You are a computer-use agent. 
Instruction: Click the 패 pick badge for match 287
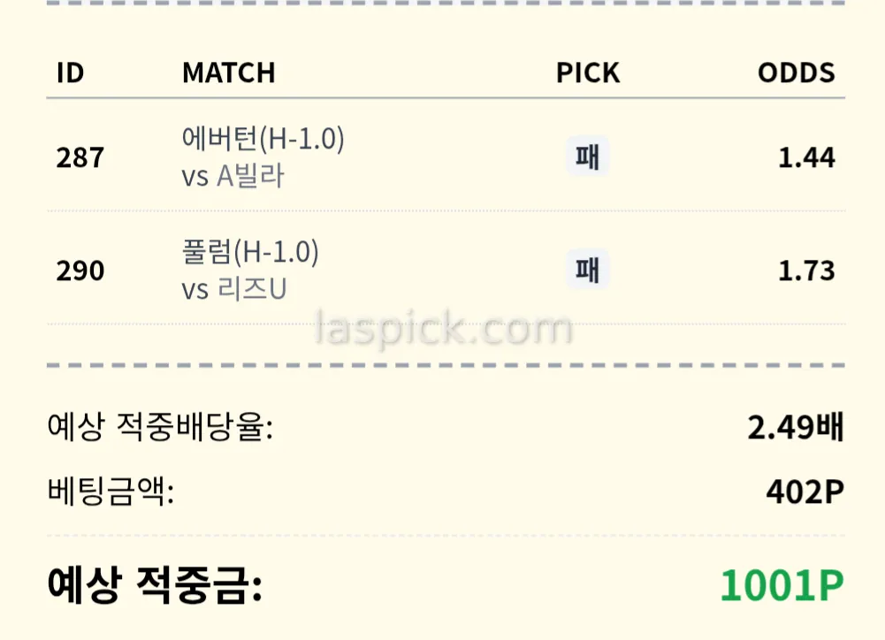(587, 158)
